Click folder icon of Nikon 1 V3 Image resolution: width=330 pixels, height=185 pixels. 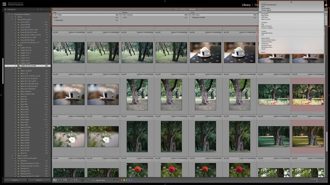19,73
